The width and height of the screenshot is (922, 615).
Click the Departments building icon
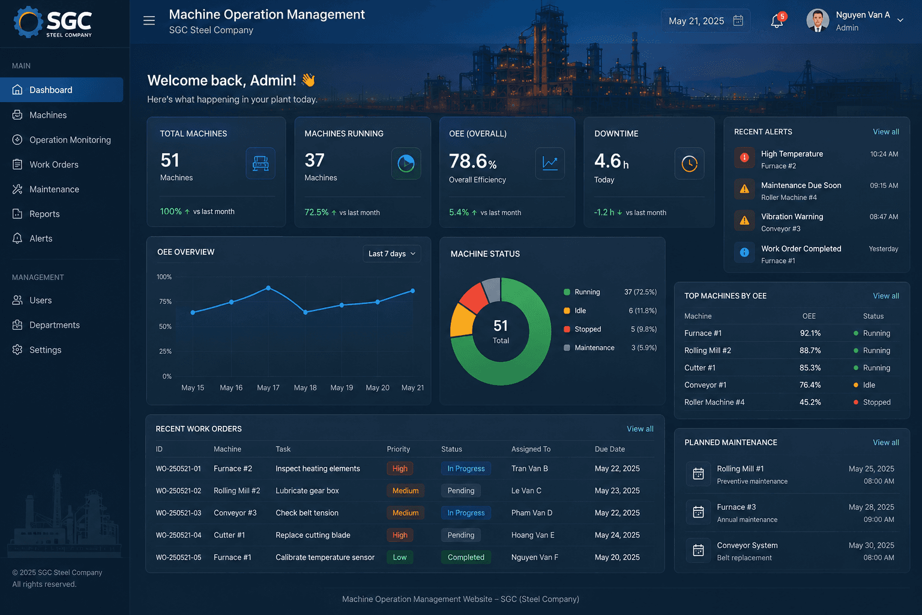(17, 325)
